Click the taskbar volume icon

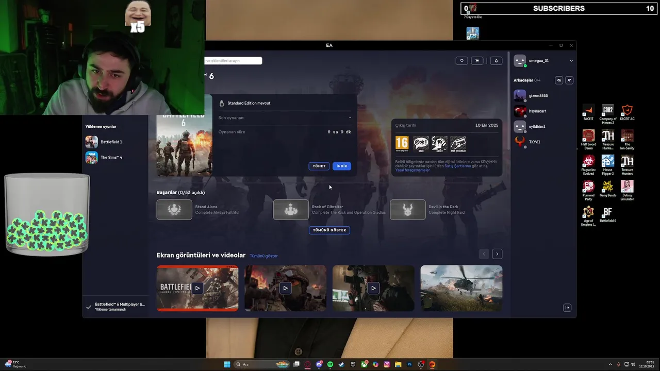click(633, 364)
